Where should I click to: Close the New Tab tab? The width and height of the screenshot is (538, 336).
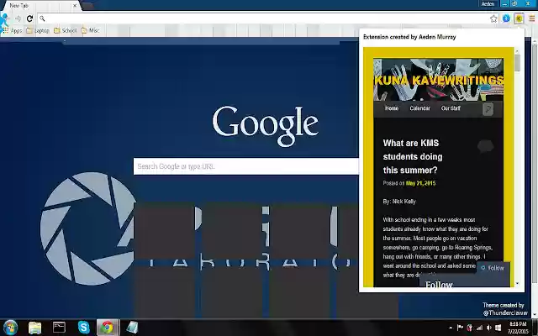tap(75, 6)
